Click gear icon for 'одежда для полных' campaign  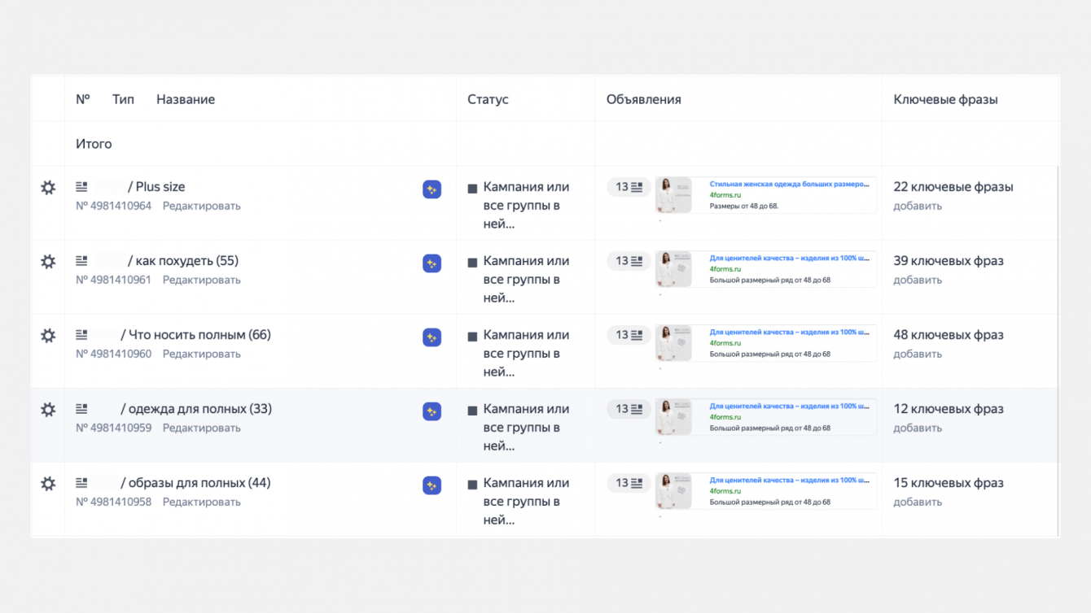point(48,410)
